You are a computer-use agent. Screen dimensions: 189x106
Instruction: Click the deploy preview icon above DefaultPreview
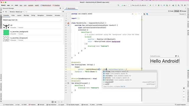tap(178, 56)
